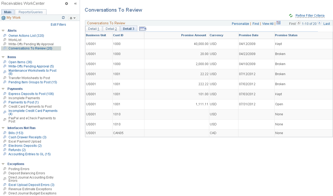The height and width of the screenshot is (196, 333).
Task: Collapse the Payments section
Action: [3, 89]
